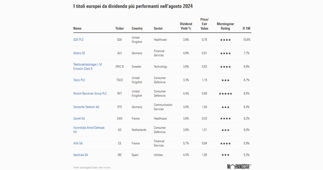Click AXA SA four-star rating
Viewport: 323px width, 170px height.
(225, 144)
